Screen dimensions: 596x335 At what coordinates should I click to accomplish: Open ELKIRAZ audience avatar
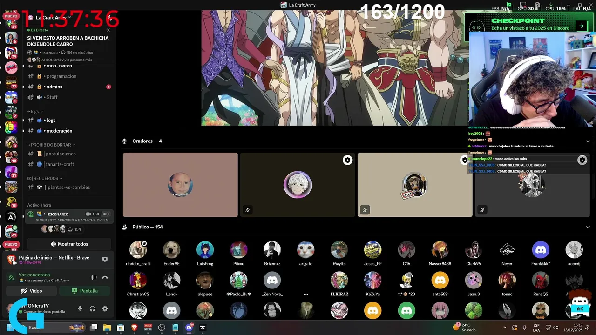339,281
